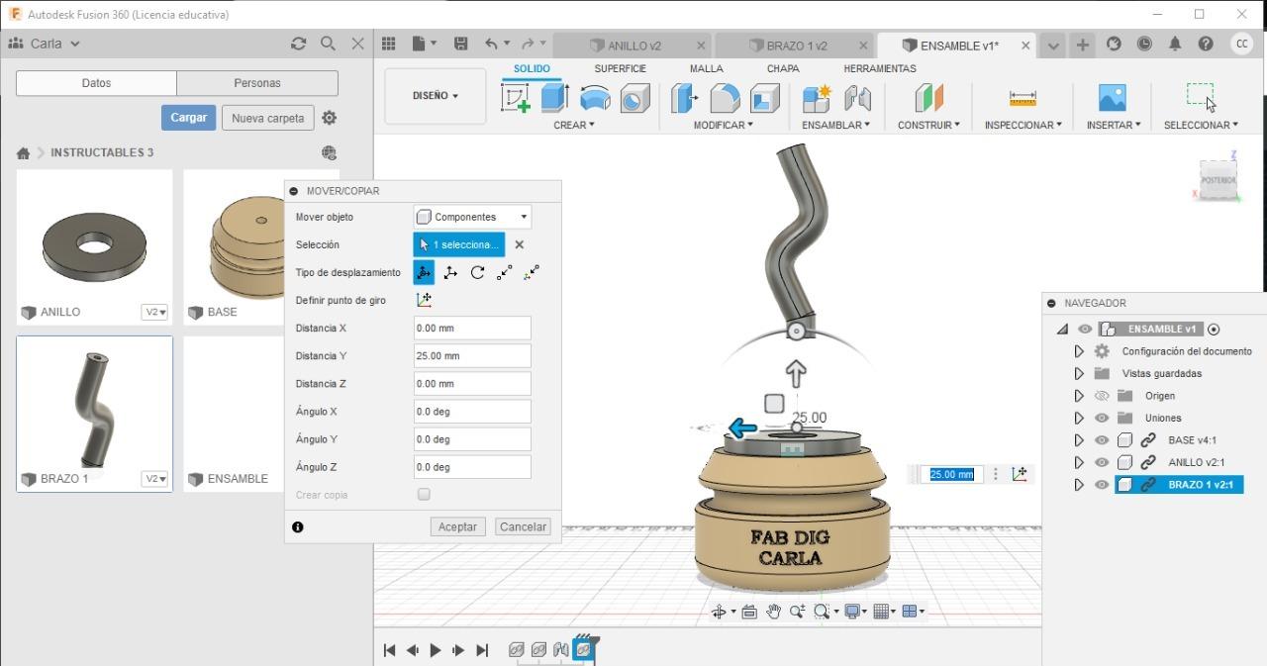Open the data panel grid icon
The width and height of the screenshot is (1267, 666).
pyautogui.click(x=389, y=44)
